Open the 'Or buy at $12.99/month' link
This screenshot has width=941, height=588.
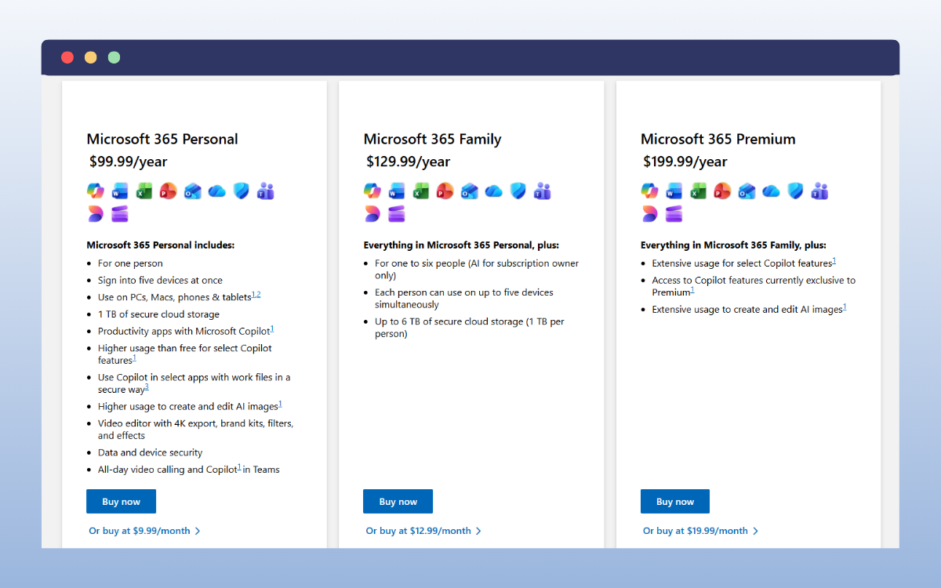pos(423,531)
